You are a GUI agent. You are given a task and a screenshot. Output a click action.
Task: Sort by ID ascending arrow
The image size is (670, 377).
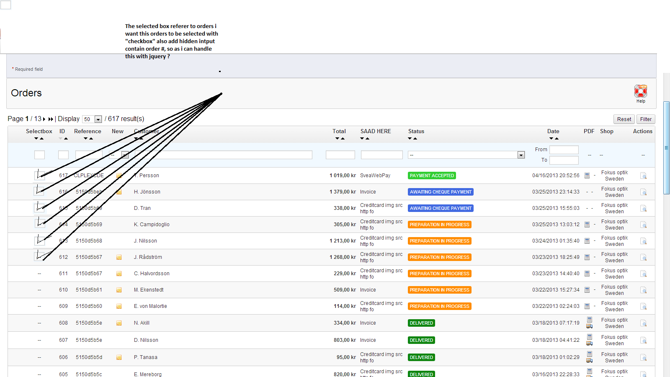coord(66,139)
